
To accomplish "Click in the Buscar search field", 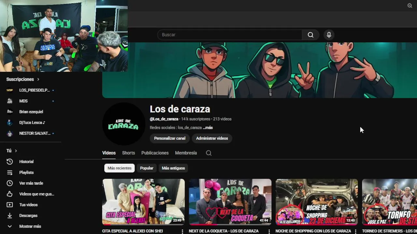I will [x=230, y=35].
